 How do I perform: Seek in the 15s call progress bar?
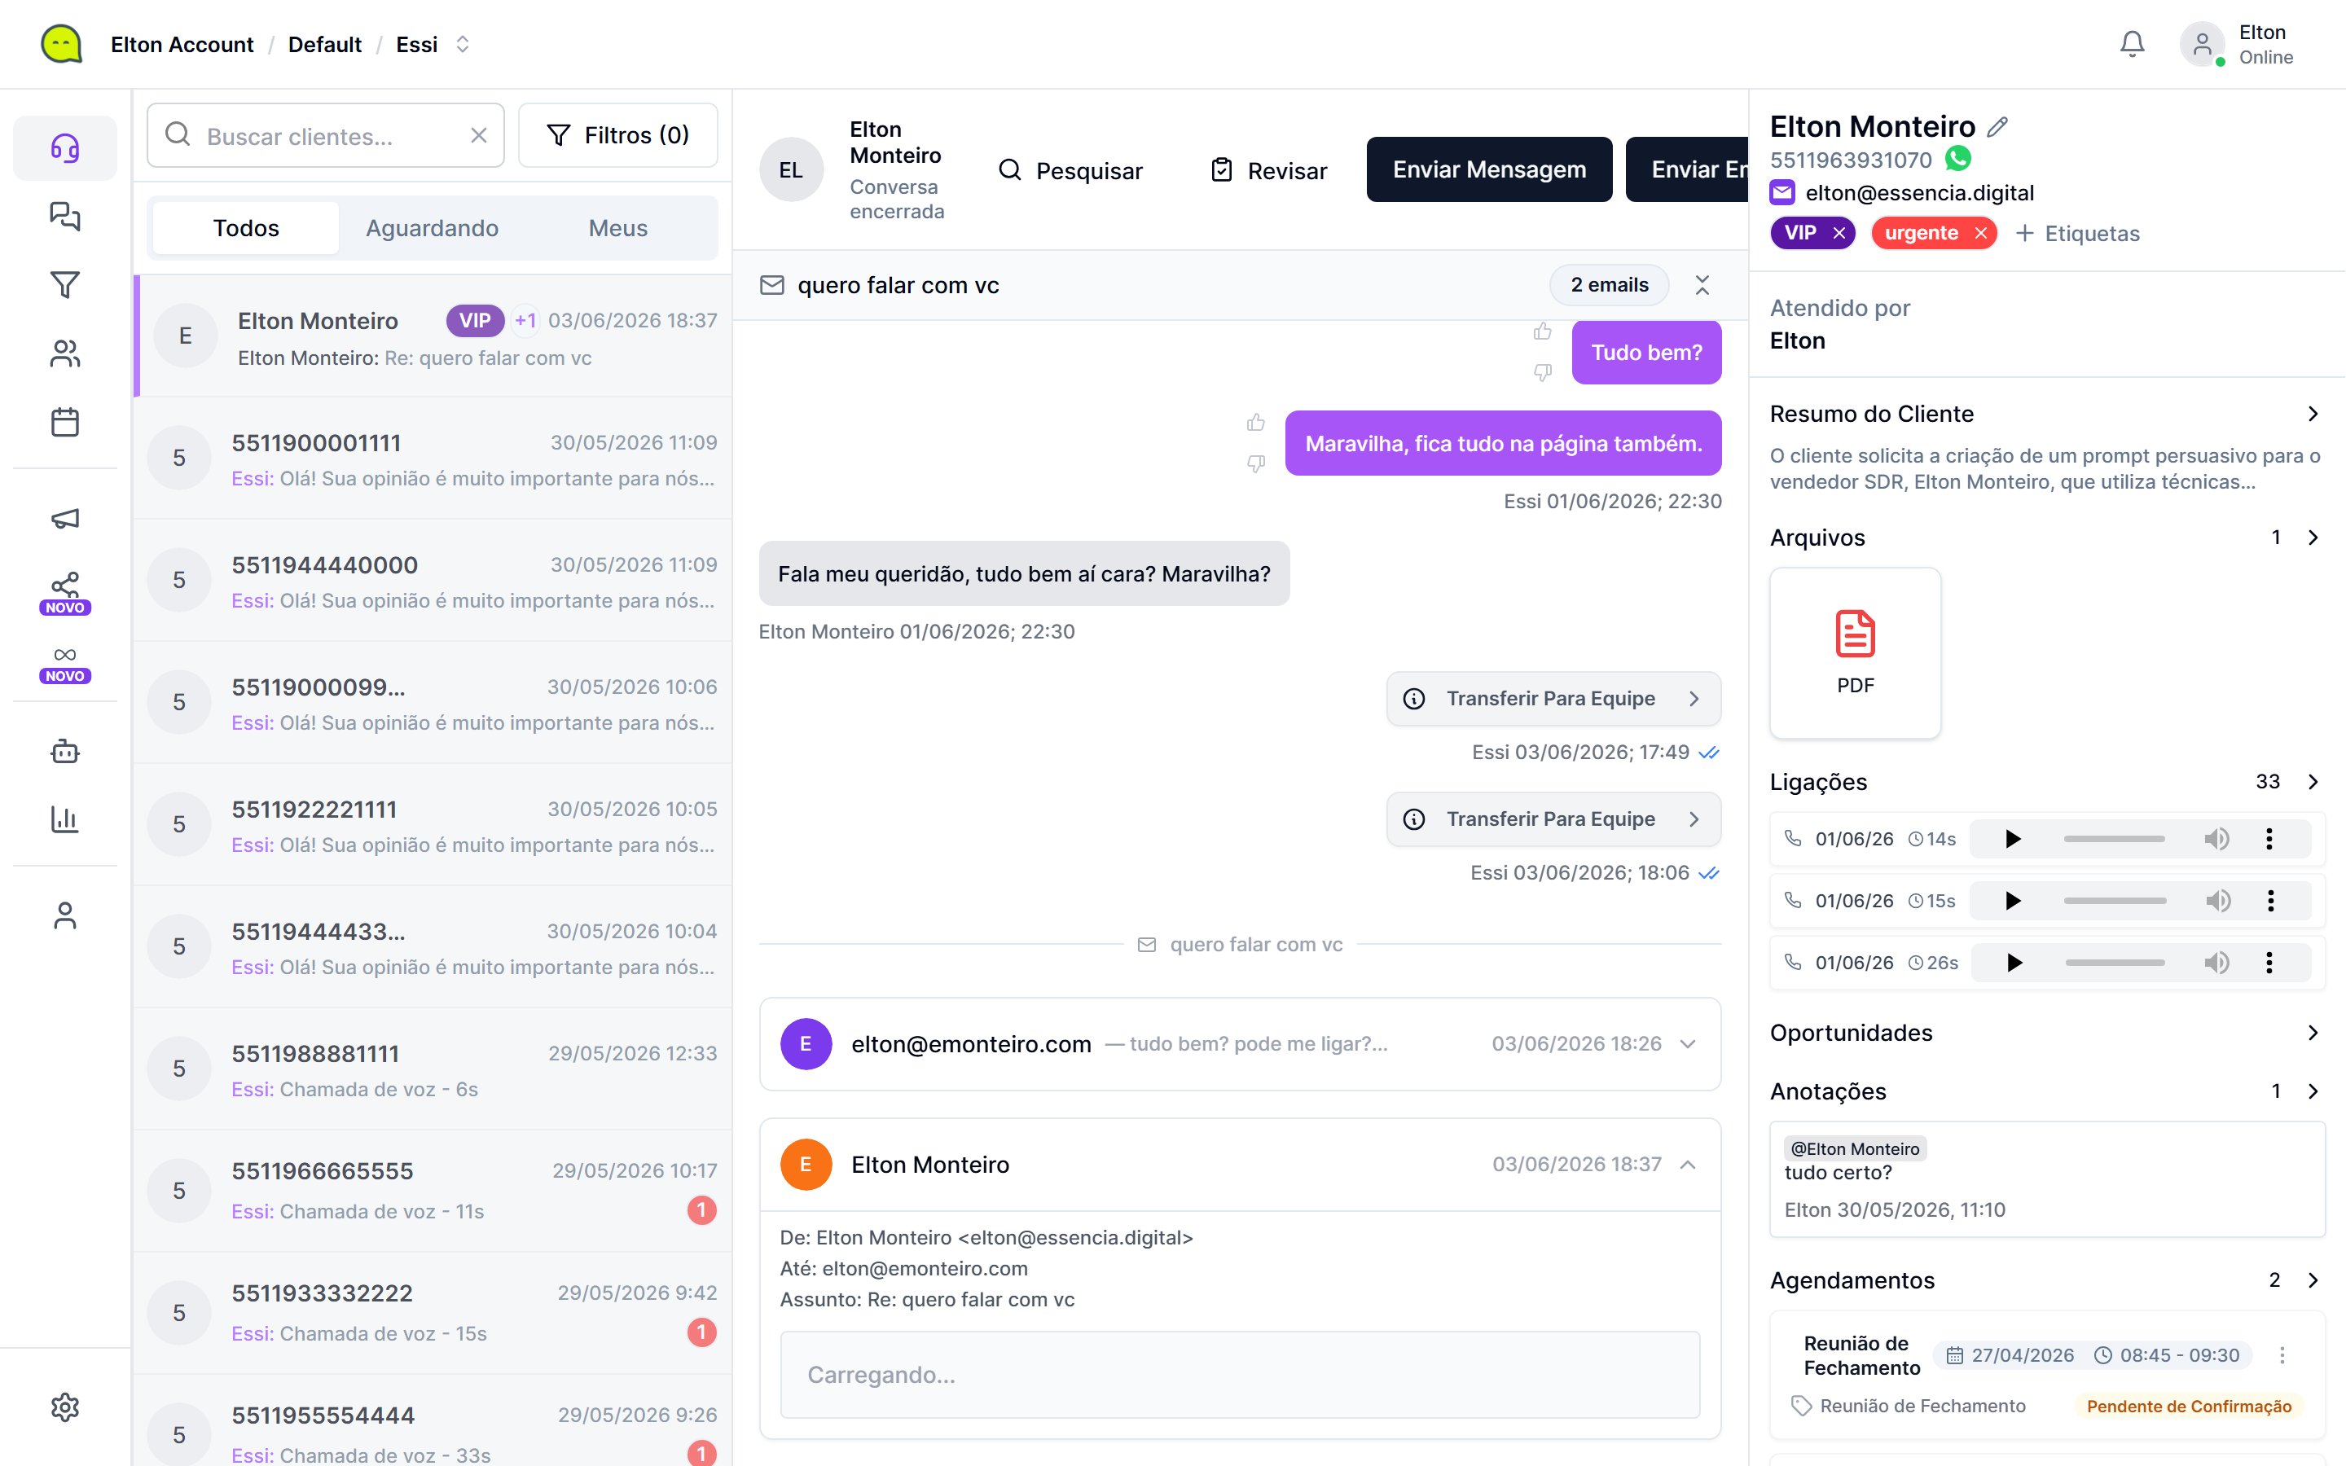(x=2115, y=901)
